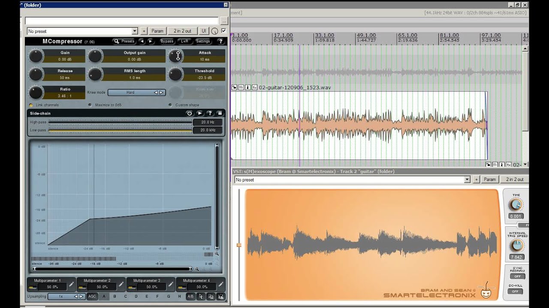
Task: Toggle mute on 02-guitar media item
Action: (x=241, y=87)
